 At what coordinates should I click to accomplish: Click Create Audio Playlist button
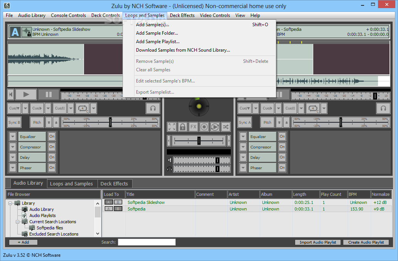point(366,242)
